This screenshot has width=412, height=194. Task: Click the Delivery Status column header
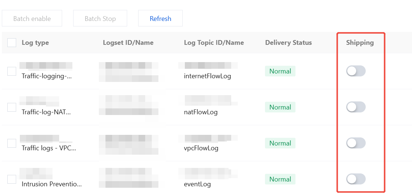point(288,43)
